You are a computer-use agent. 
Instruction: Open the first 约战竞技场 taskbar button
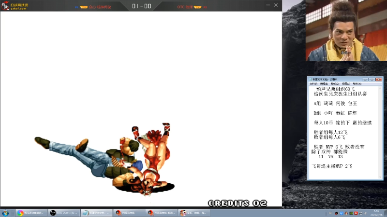tap(129, 213)
